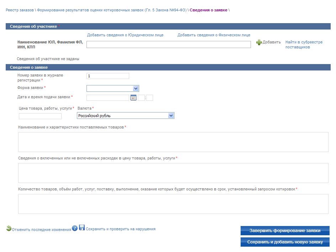Click Завершить формирование заявки button
Screen dimensions: 336x252
coord(285,231)
